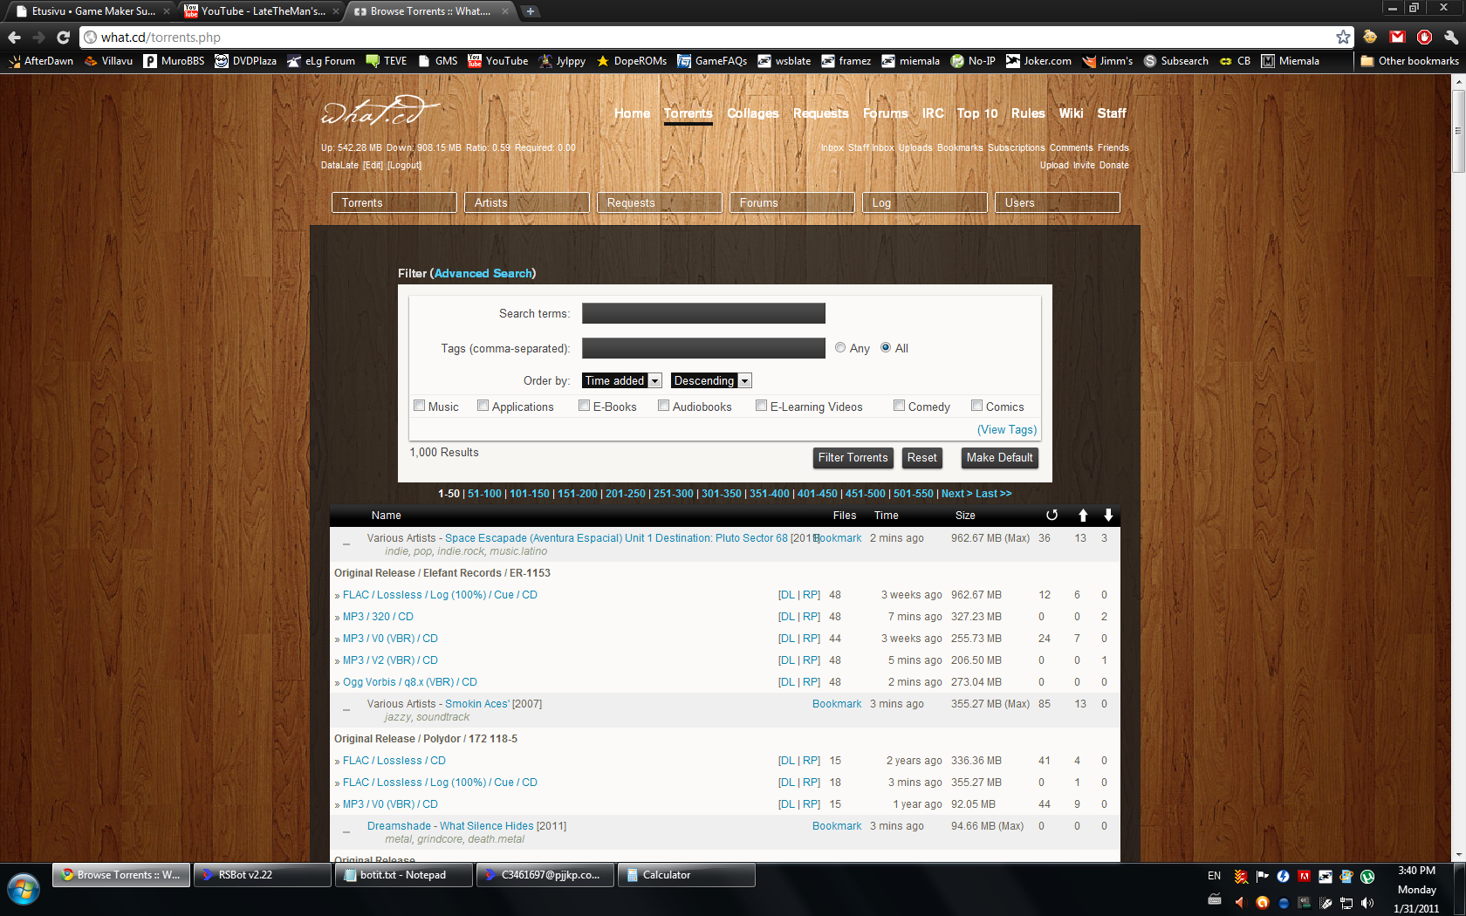
Task: Open the AfterDawn bookmark
Action: pos(41,61)
